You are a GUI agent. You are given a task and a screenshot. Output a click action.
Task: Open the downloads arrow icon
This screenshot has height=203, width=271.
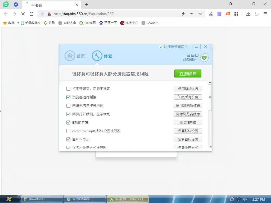coord(248,14)
